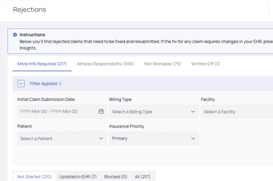Click the blue Instructions info icon
This screenshot has height=181, width=273.
tap(15, 35)
